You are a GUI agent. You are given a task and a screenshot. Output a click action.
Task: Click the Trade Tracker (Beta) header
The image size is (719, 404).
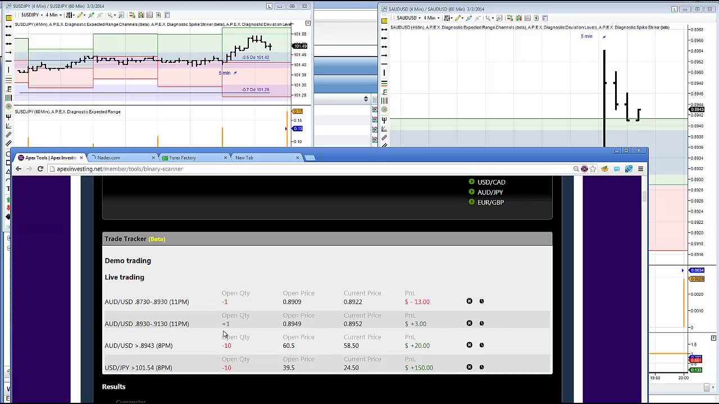327,239
